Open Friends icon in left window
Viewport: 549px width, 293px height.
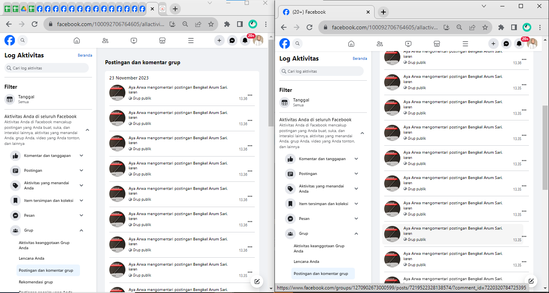click(105, 40)
